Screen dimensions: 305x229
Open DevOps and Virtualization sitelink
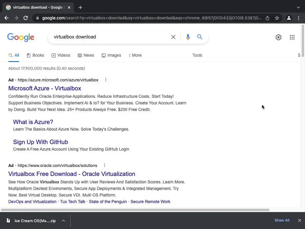click(32, 202)
